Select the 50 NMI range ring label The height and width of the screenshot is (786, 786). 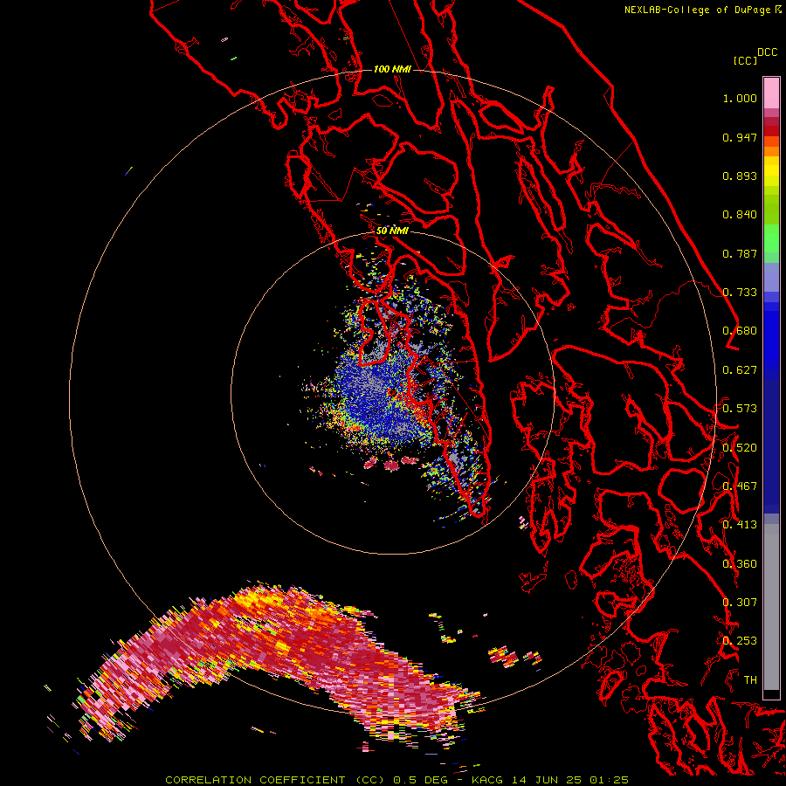pyautogui.click(x=392, y=231)
